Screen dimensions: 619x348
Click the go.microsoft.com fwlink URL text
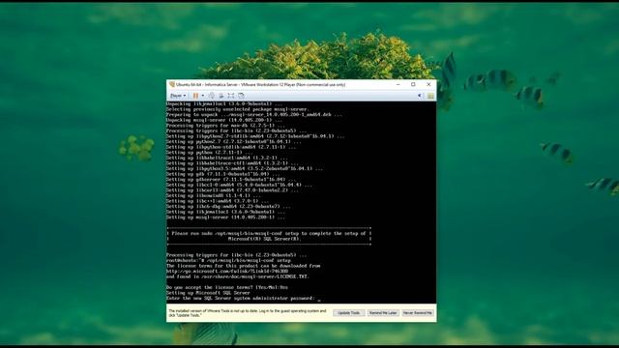pos(227,271)
